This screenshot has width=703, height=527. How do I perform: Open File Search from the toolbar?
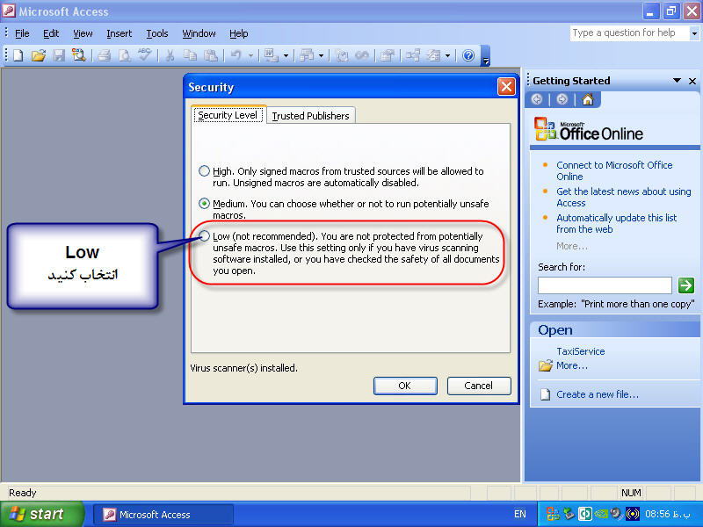click(x=79, y=55)
